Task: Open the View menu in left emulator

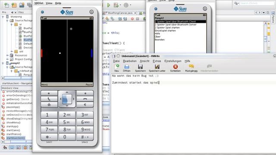Action: click(49, 3)
